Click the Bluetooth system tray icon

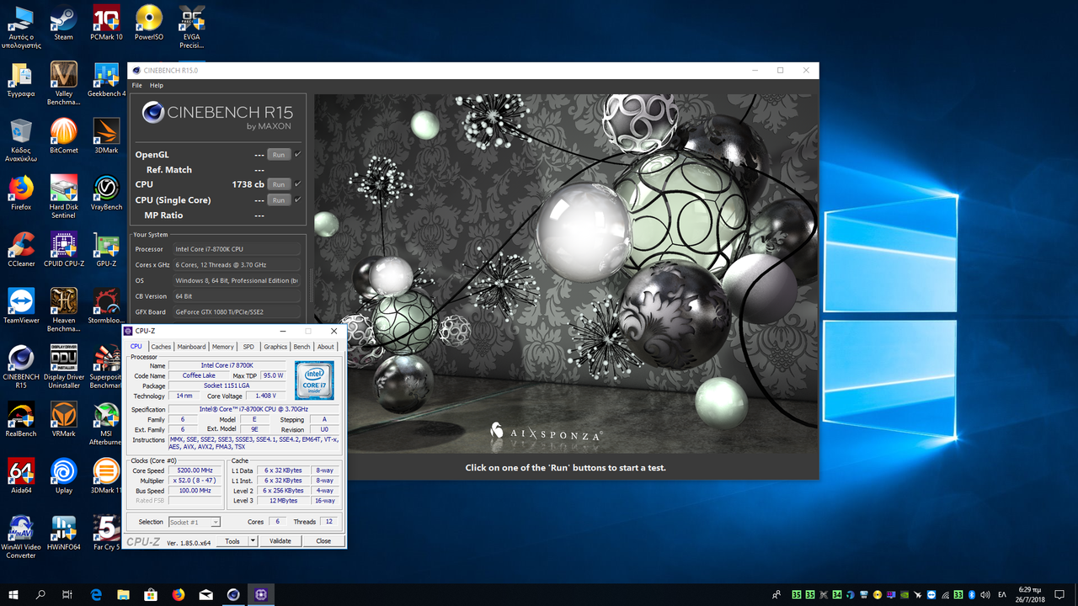(x=972, y=594)
